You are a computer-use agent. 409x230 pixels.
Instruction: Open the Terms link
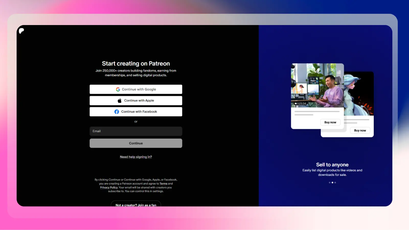(163, 184)
